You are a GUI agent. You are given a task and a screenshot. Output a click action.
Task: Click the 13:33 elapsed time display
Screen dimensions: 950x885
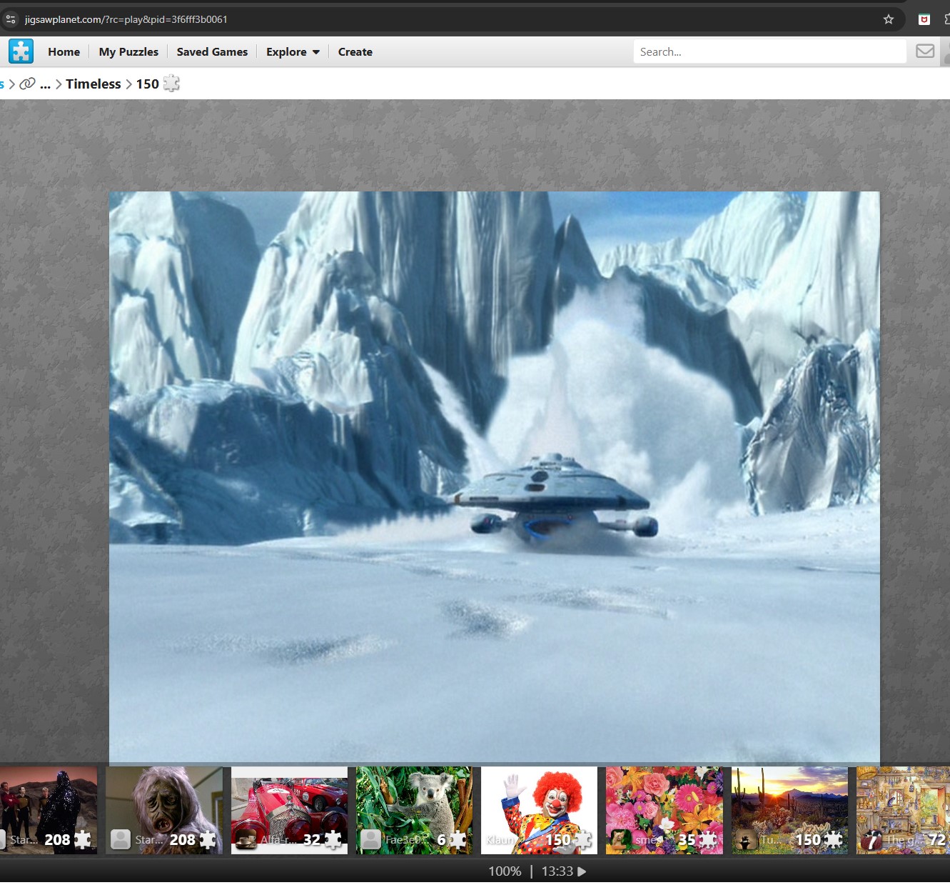pyautogui.click(x=557, y=871)
